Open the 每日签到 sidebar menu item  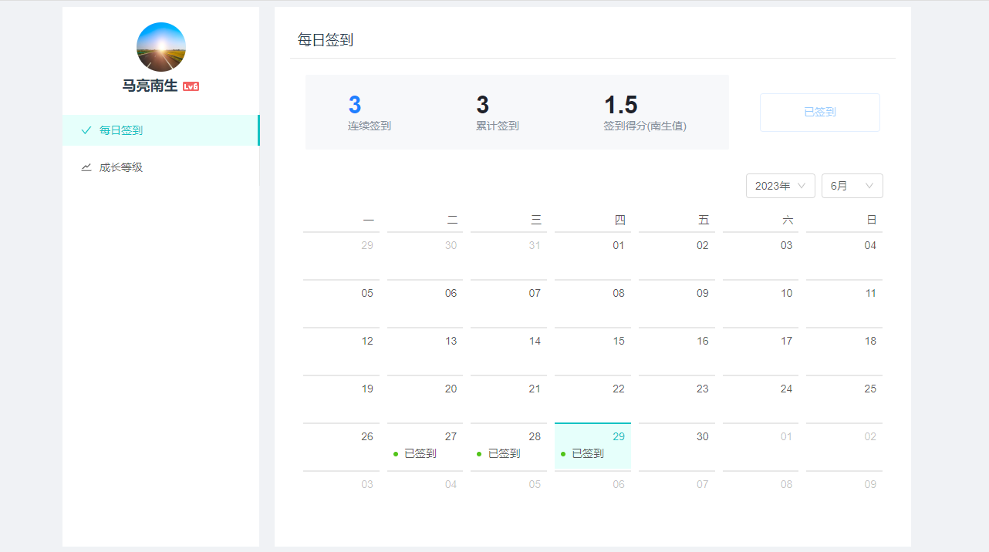[121, 130]
